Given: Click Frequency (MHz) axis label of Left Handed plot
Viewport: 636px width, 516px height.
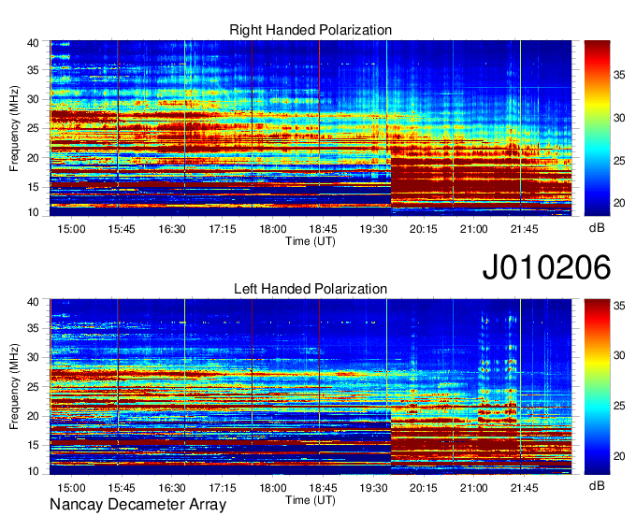Looking at the screenshot, I should (14, 386).
